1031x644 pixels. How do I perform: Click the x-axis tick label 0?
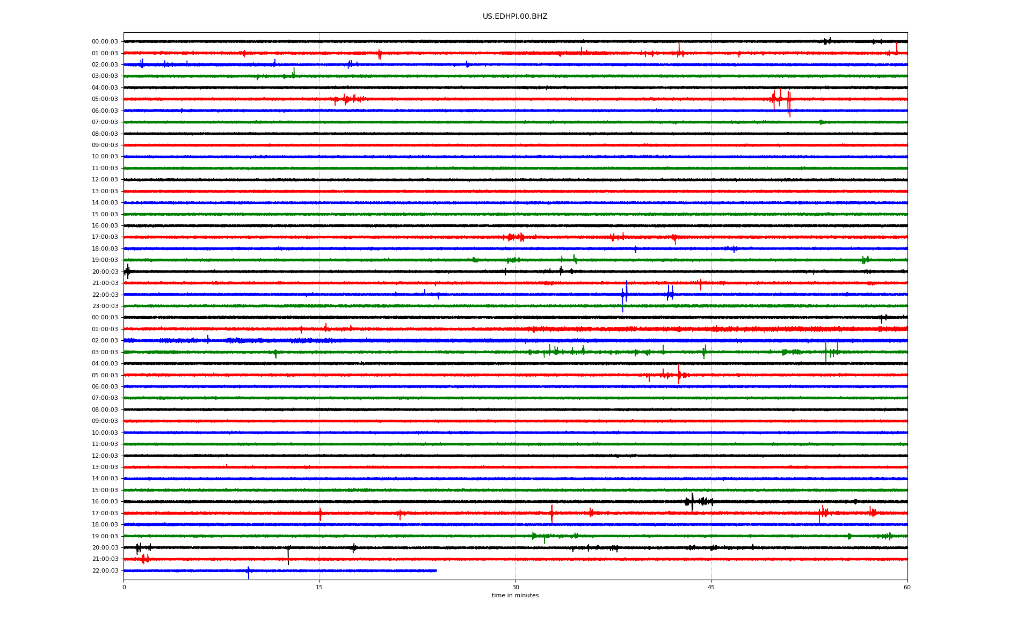(124, 587)
